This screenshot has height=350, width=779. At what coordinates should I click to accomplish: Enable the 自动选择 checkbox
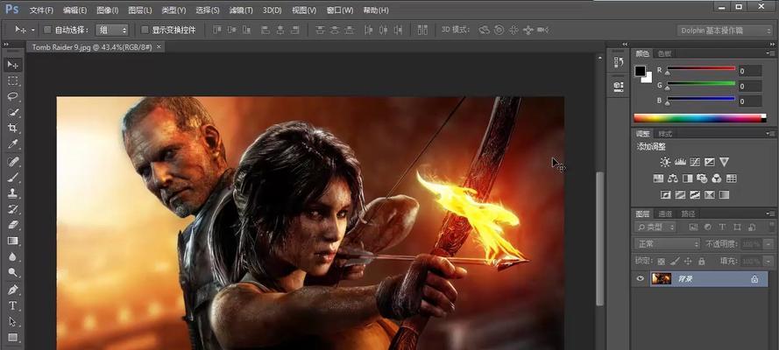(47, 30)
